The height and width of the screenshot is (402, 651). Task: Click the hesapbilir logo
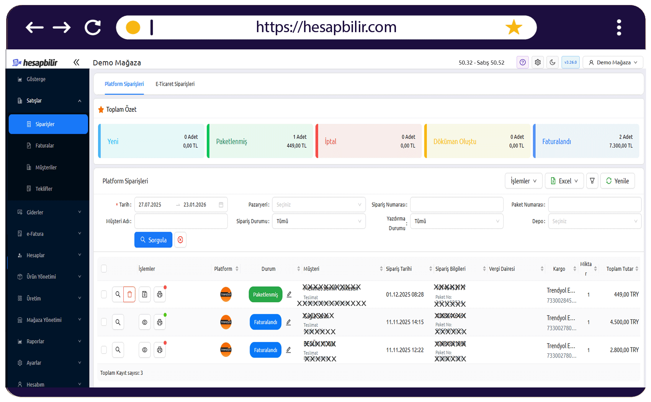point(35,62)
